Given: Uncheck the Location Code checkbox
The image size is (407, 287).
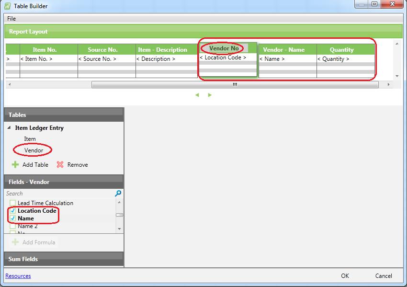Looking at the screenshot, I should coord(12,211).
